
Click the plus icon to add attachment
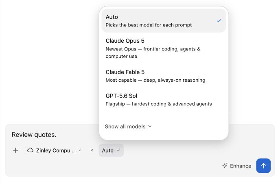pyautogui.click(x=16, y=150)
